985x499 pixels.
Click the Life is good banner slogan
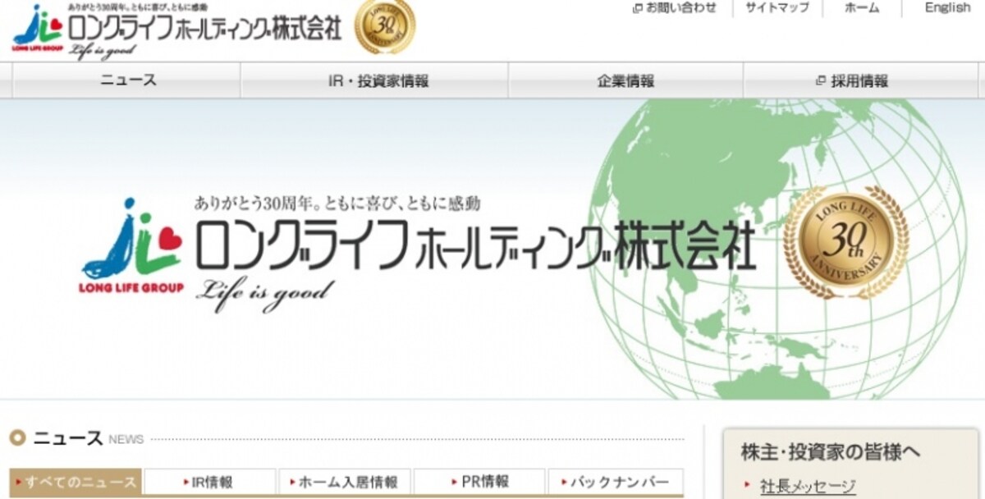tap(265, 294)
